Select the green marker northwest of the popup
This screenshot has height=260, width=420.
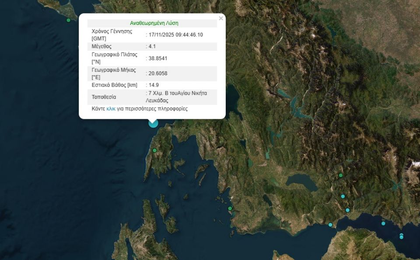click(68, 20)
